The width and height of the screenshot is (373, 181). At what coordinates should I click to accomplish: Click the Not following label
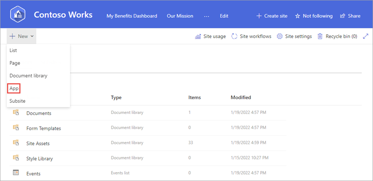pos(318,16)
